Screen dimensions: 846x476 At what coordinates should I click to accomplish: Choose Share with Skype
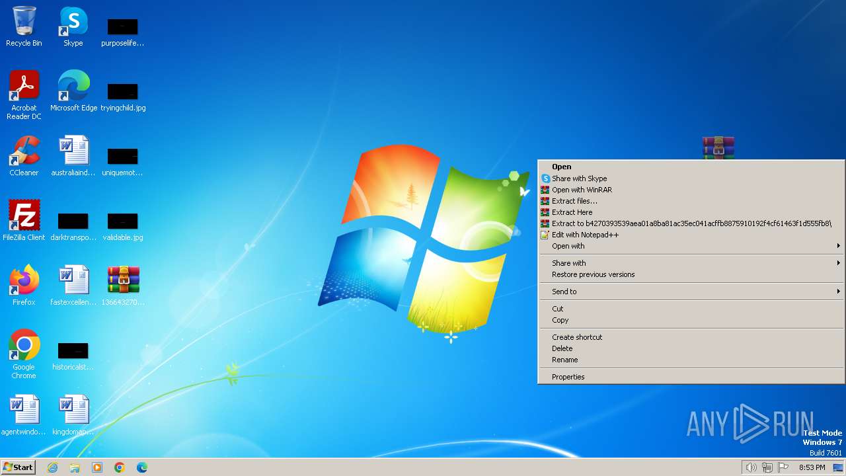tap(691, 178)
